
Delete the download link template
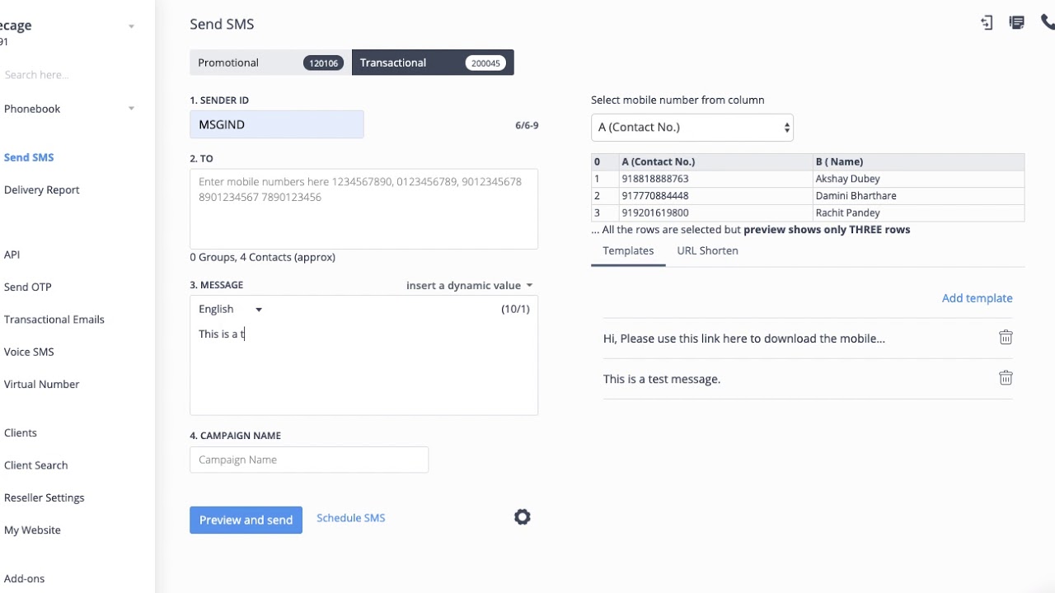pos(1006,338)
